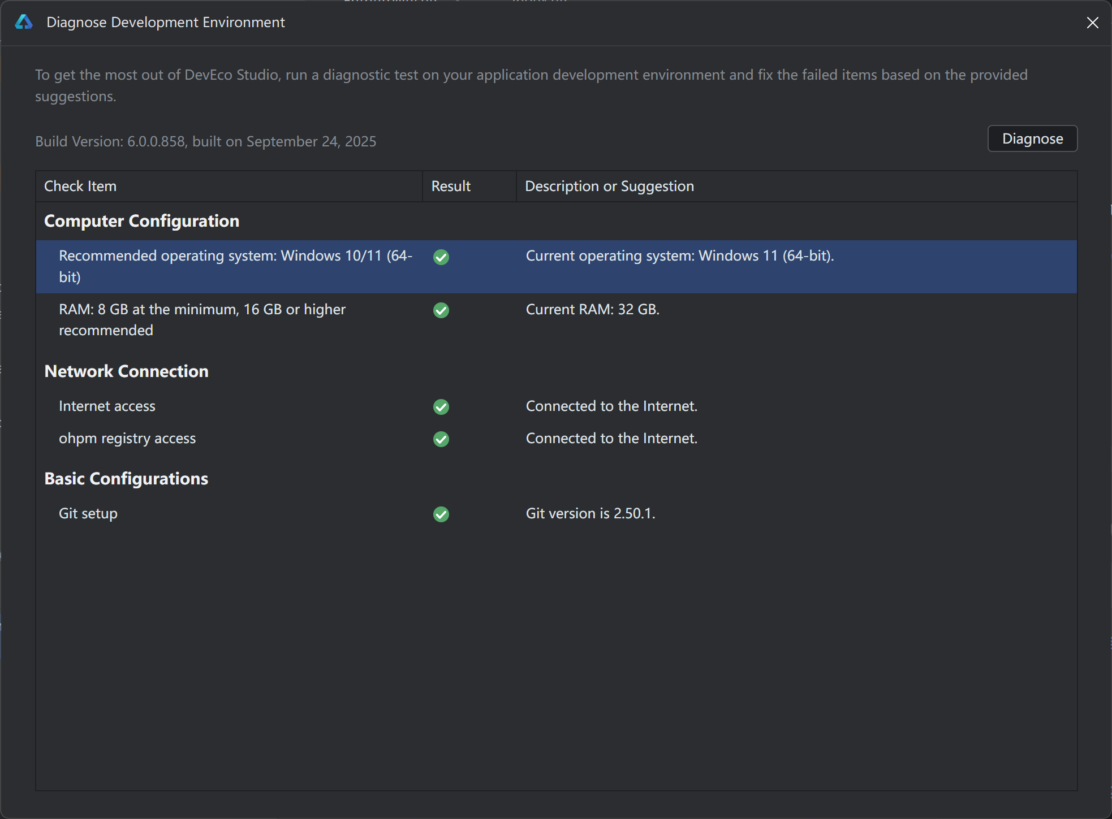
Task: Select the Git setup check item
Action: 88,514
